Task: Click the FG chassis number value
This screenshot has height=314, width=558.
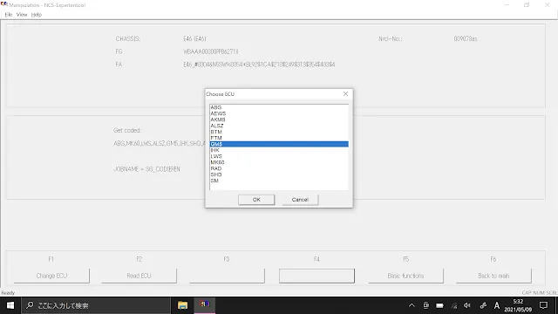Action: click(x=211, y=51)
